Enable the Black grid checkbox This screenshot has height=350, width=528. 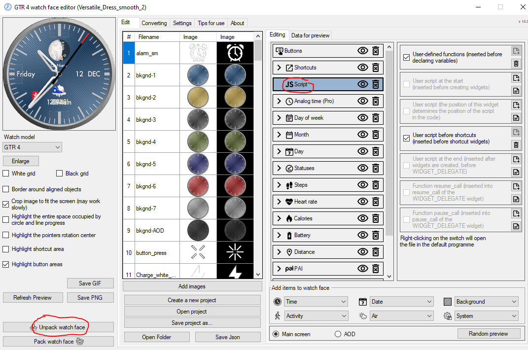coord(60,174)
